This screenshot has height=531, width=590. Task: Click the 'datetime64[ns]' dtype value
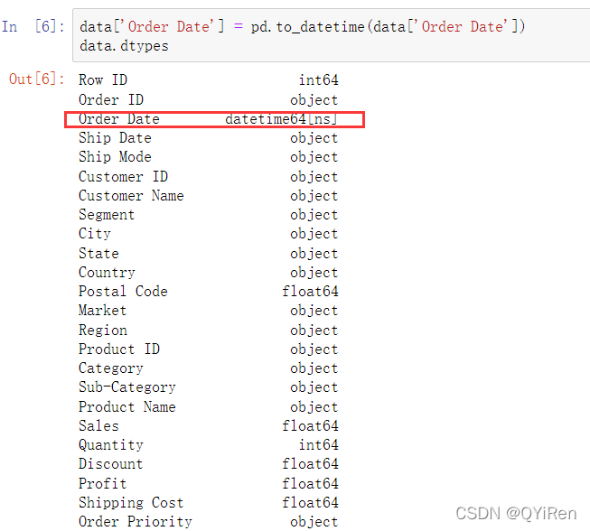(x=281, y=119)
